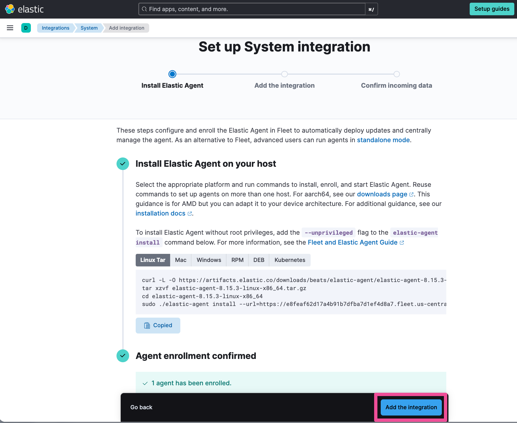Click the Set up System integration heading
517x423 pixels.
click(285, 47)
